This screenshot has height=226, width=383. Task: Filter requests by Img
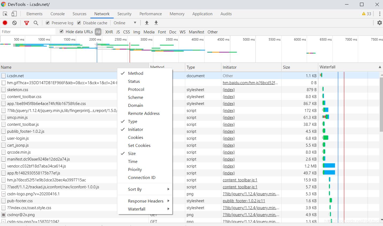(137, 32)
